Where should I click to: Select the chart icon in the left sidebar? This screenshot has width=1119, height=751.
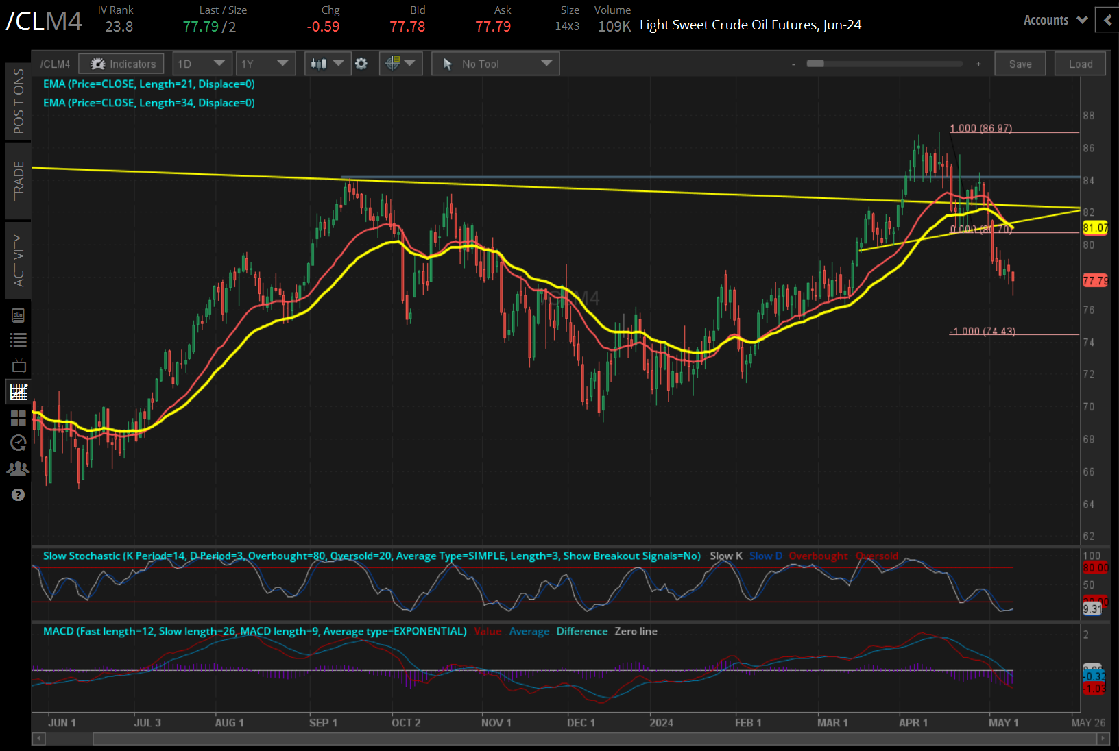[x=19, y=391]
